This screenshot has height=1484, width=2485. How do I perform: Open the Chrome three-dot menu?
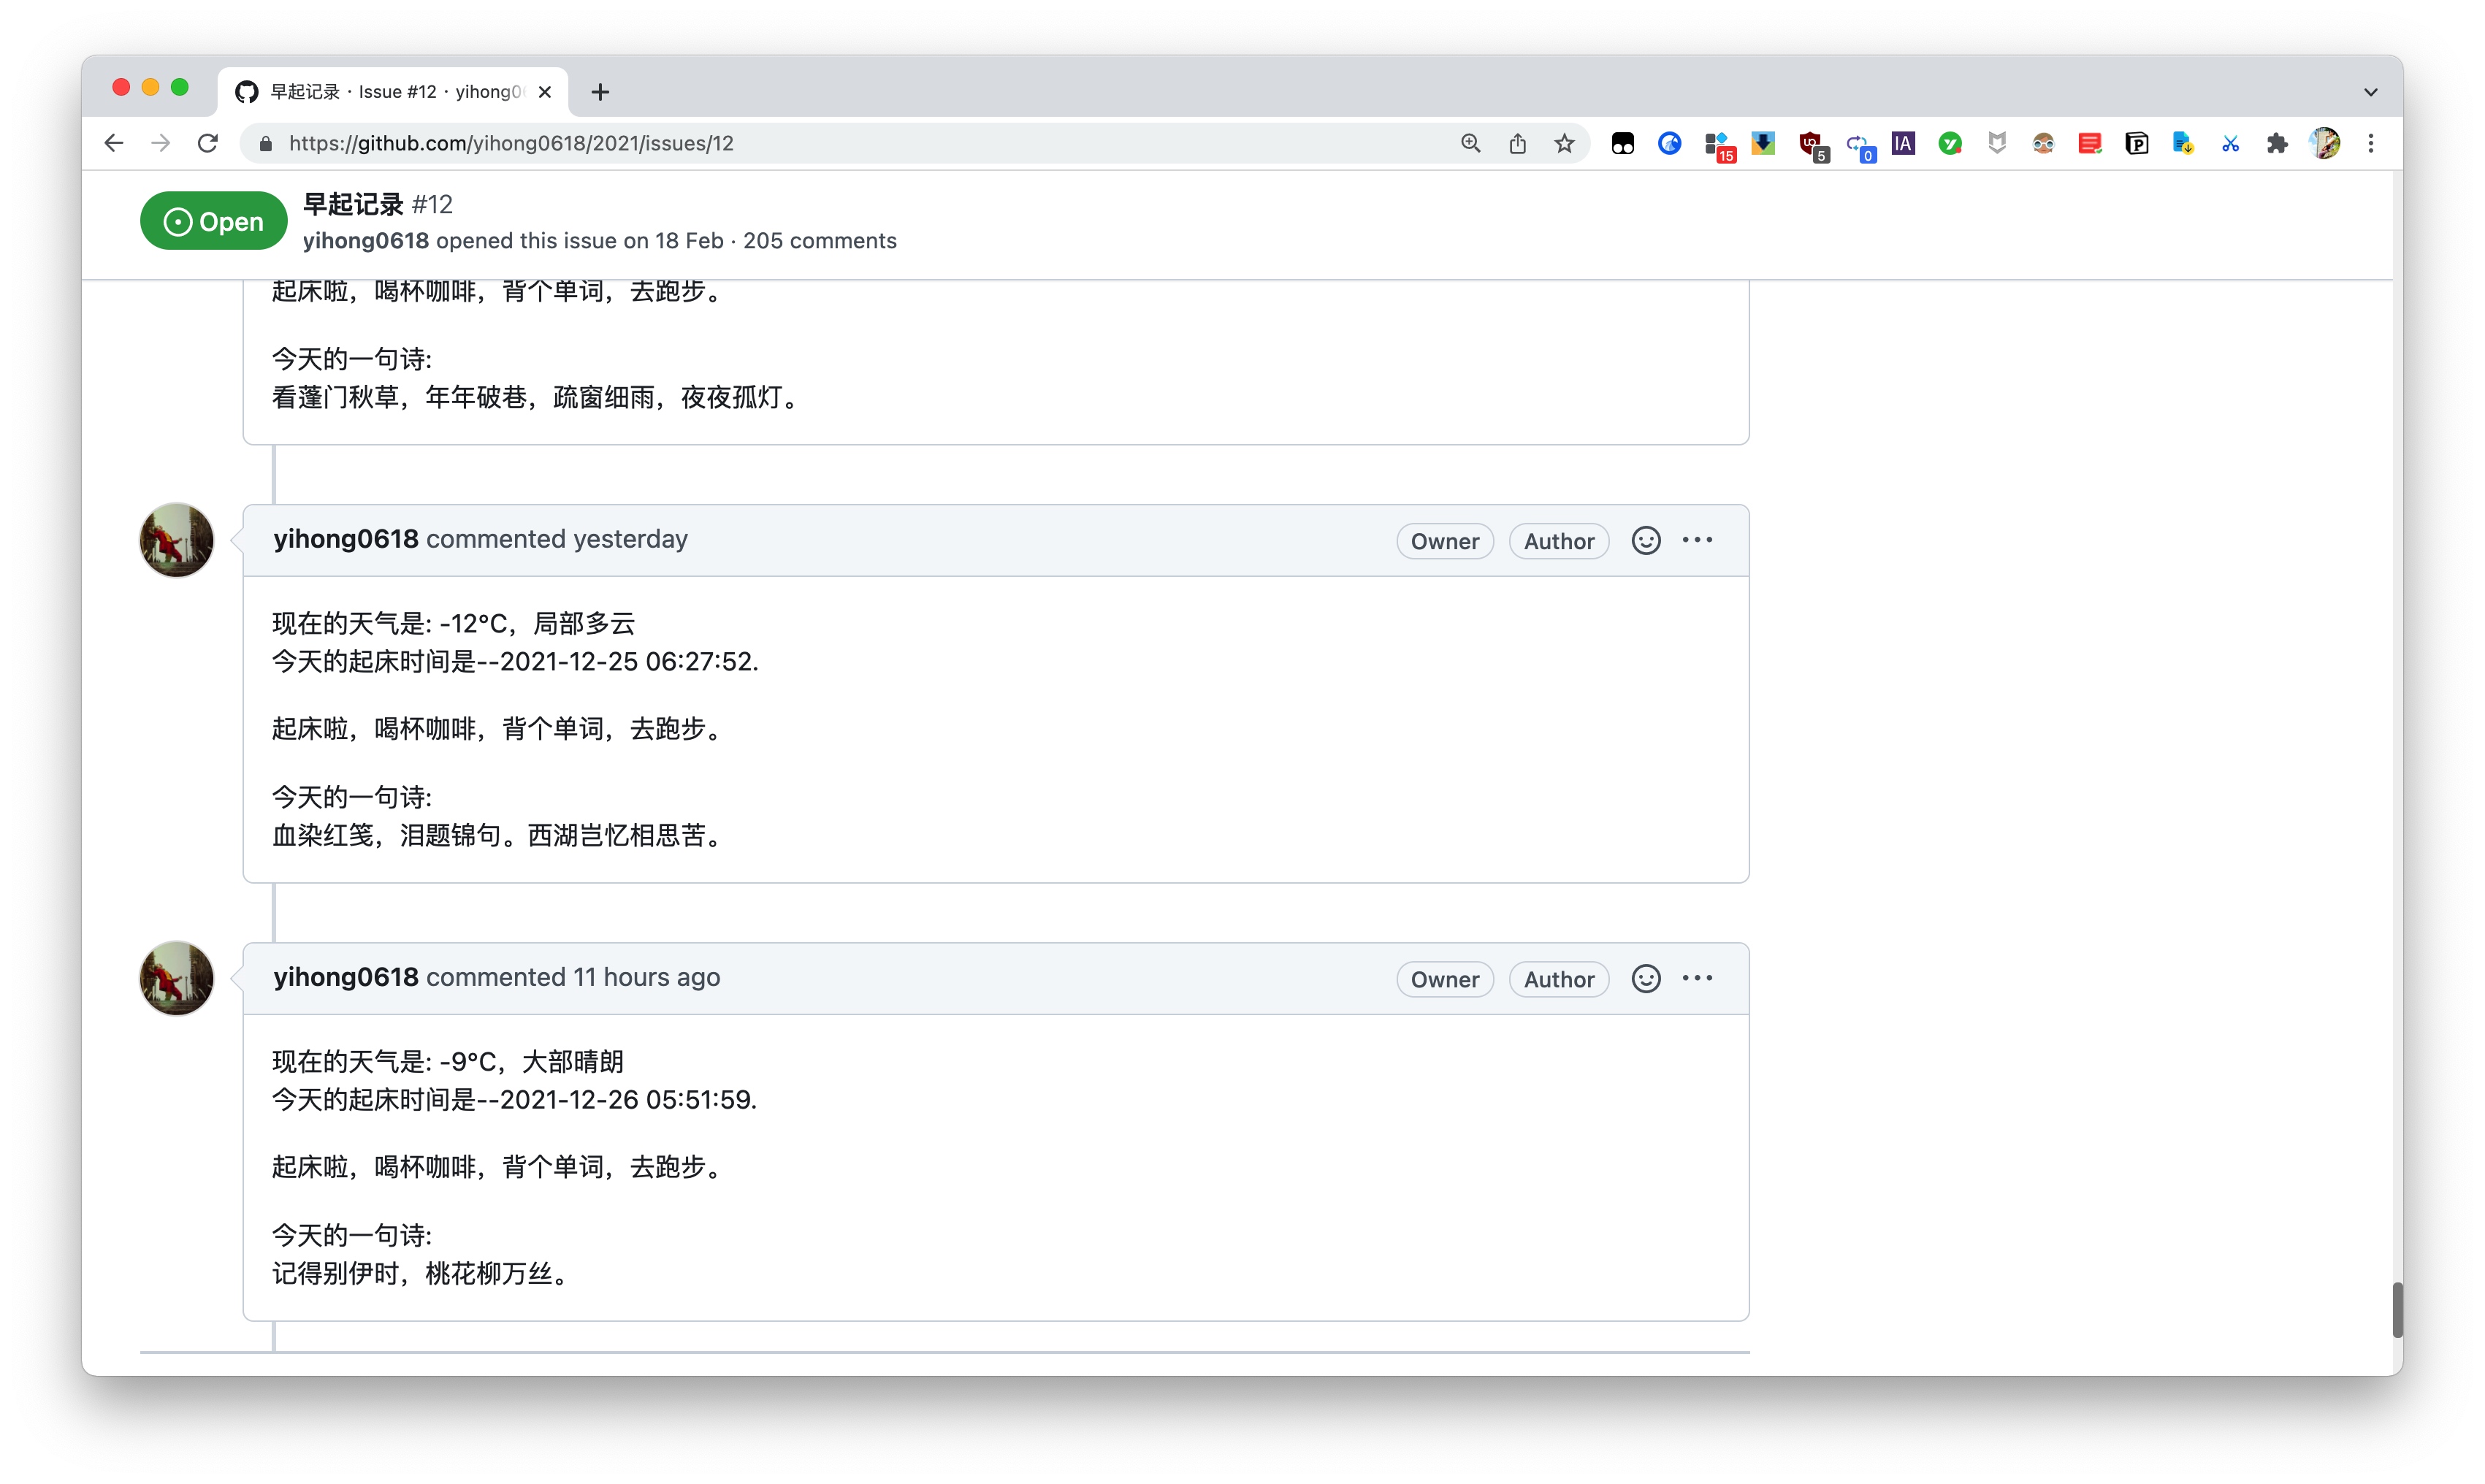click(x=2370, y=144)
